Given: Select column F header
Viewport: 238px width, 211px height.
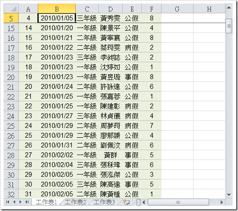Looking at the screenshot, I should (x=152, y=9).
